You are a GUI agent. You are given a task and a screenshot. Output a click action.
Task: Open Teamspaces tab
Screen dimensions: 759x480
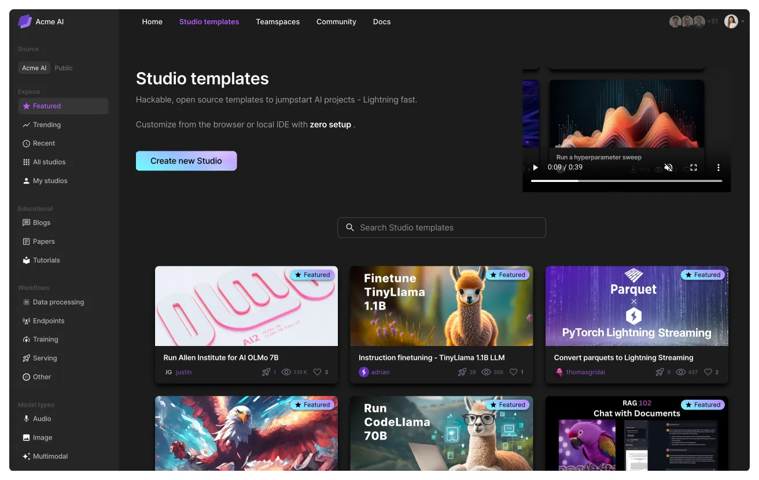278,22
